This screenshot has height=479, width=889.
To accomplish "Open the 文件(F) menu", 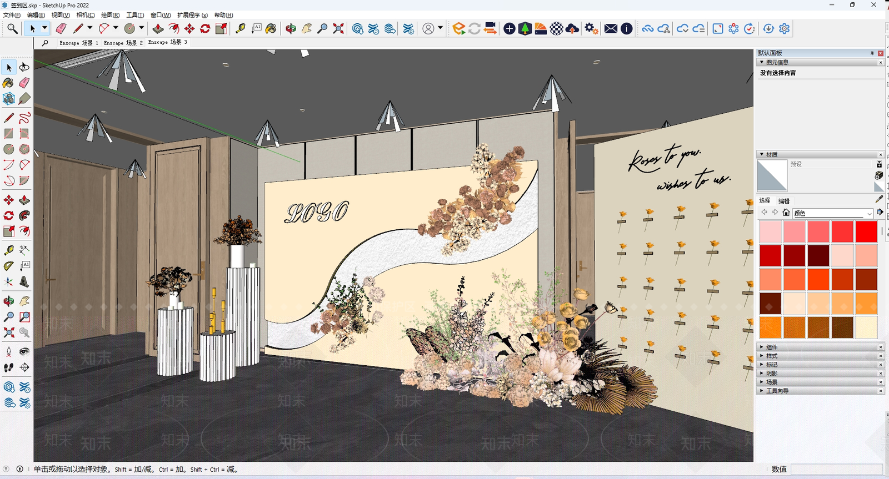I will point(12,15).
